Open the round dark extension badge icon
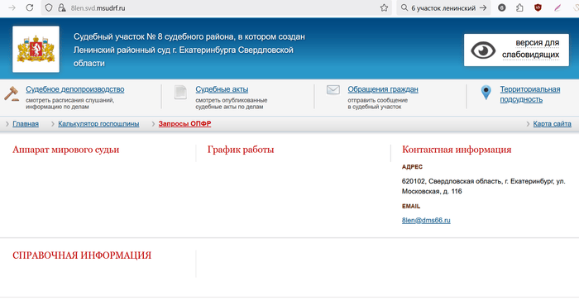This screenshot has width=579, height=301. pos(501,7)
